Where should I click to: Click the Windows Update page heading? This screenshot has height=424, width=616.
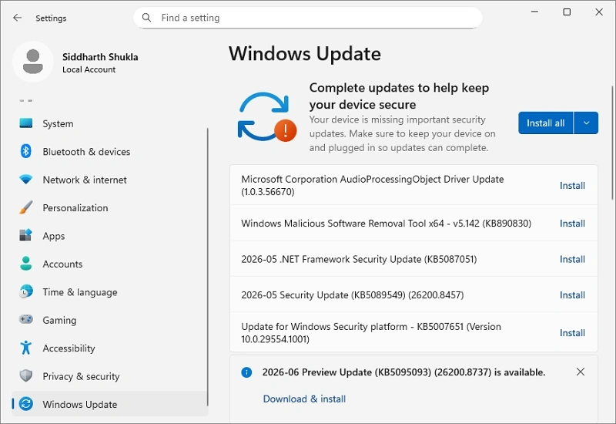305,53
